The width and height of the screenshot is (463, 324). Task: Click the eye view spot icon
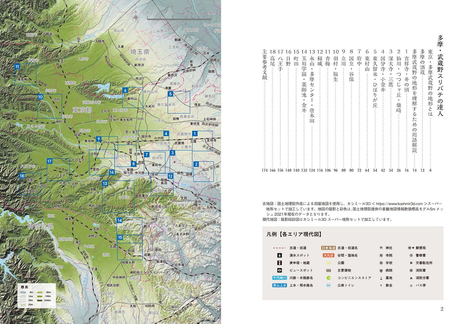(x=280, y=270)
